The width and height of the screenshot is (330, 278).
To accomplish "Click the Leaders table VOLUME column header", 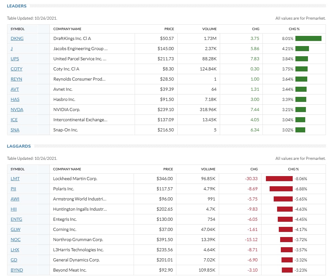I will point(209,29).
